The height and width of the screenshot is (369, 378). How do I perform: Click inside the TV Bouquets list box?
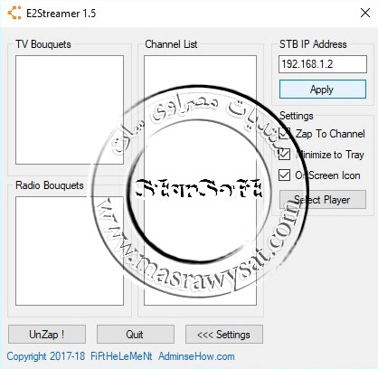[70, 109]
